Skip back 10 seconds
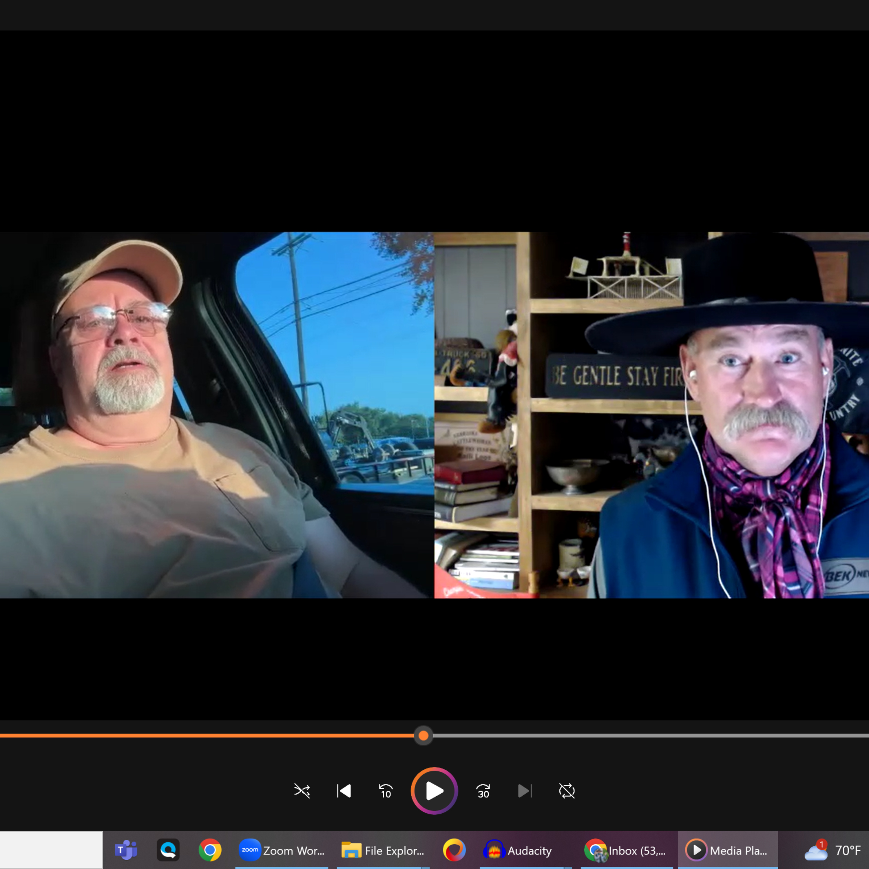The height and width of the screenshot is (869, 869). pyautogui.click(x=386, y=791)
